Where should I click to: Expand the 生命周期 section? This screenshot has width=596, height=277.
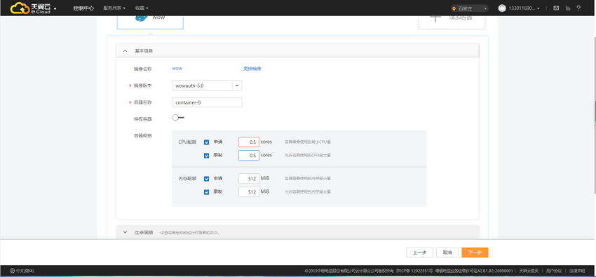(297, 233)
